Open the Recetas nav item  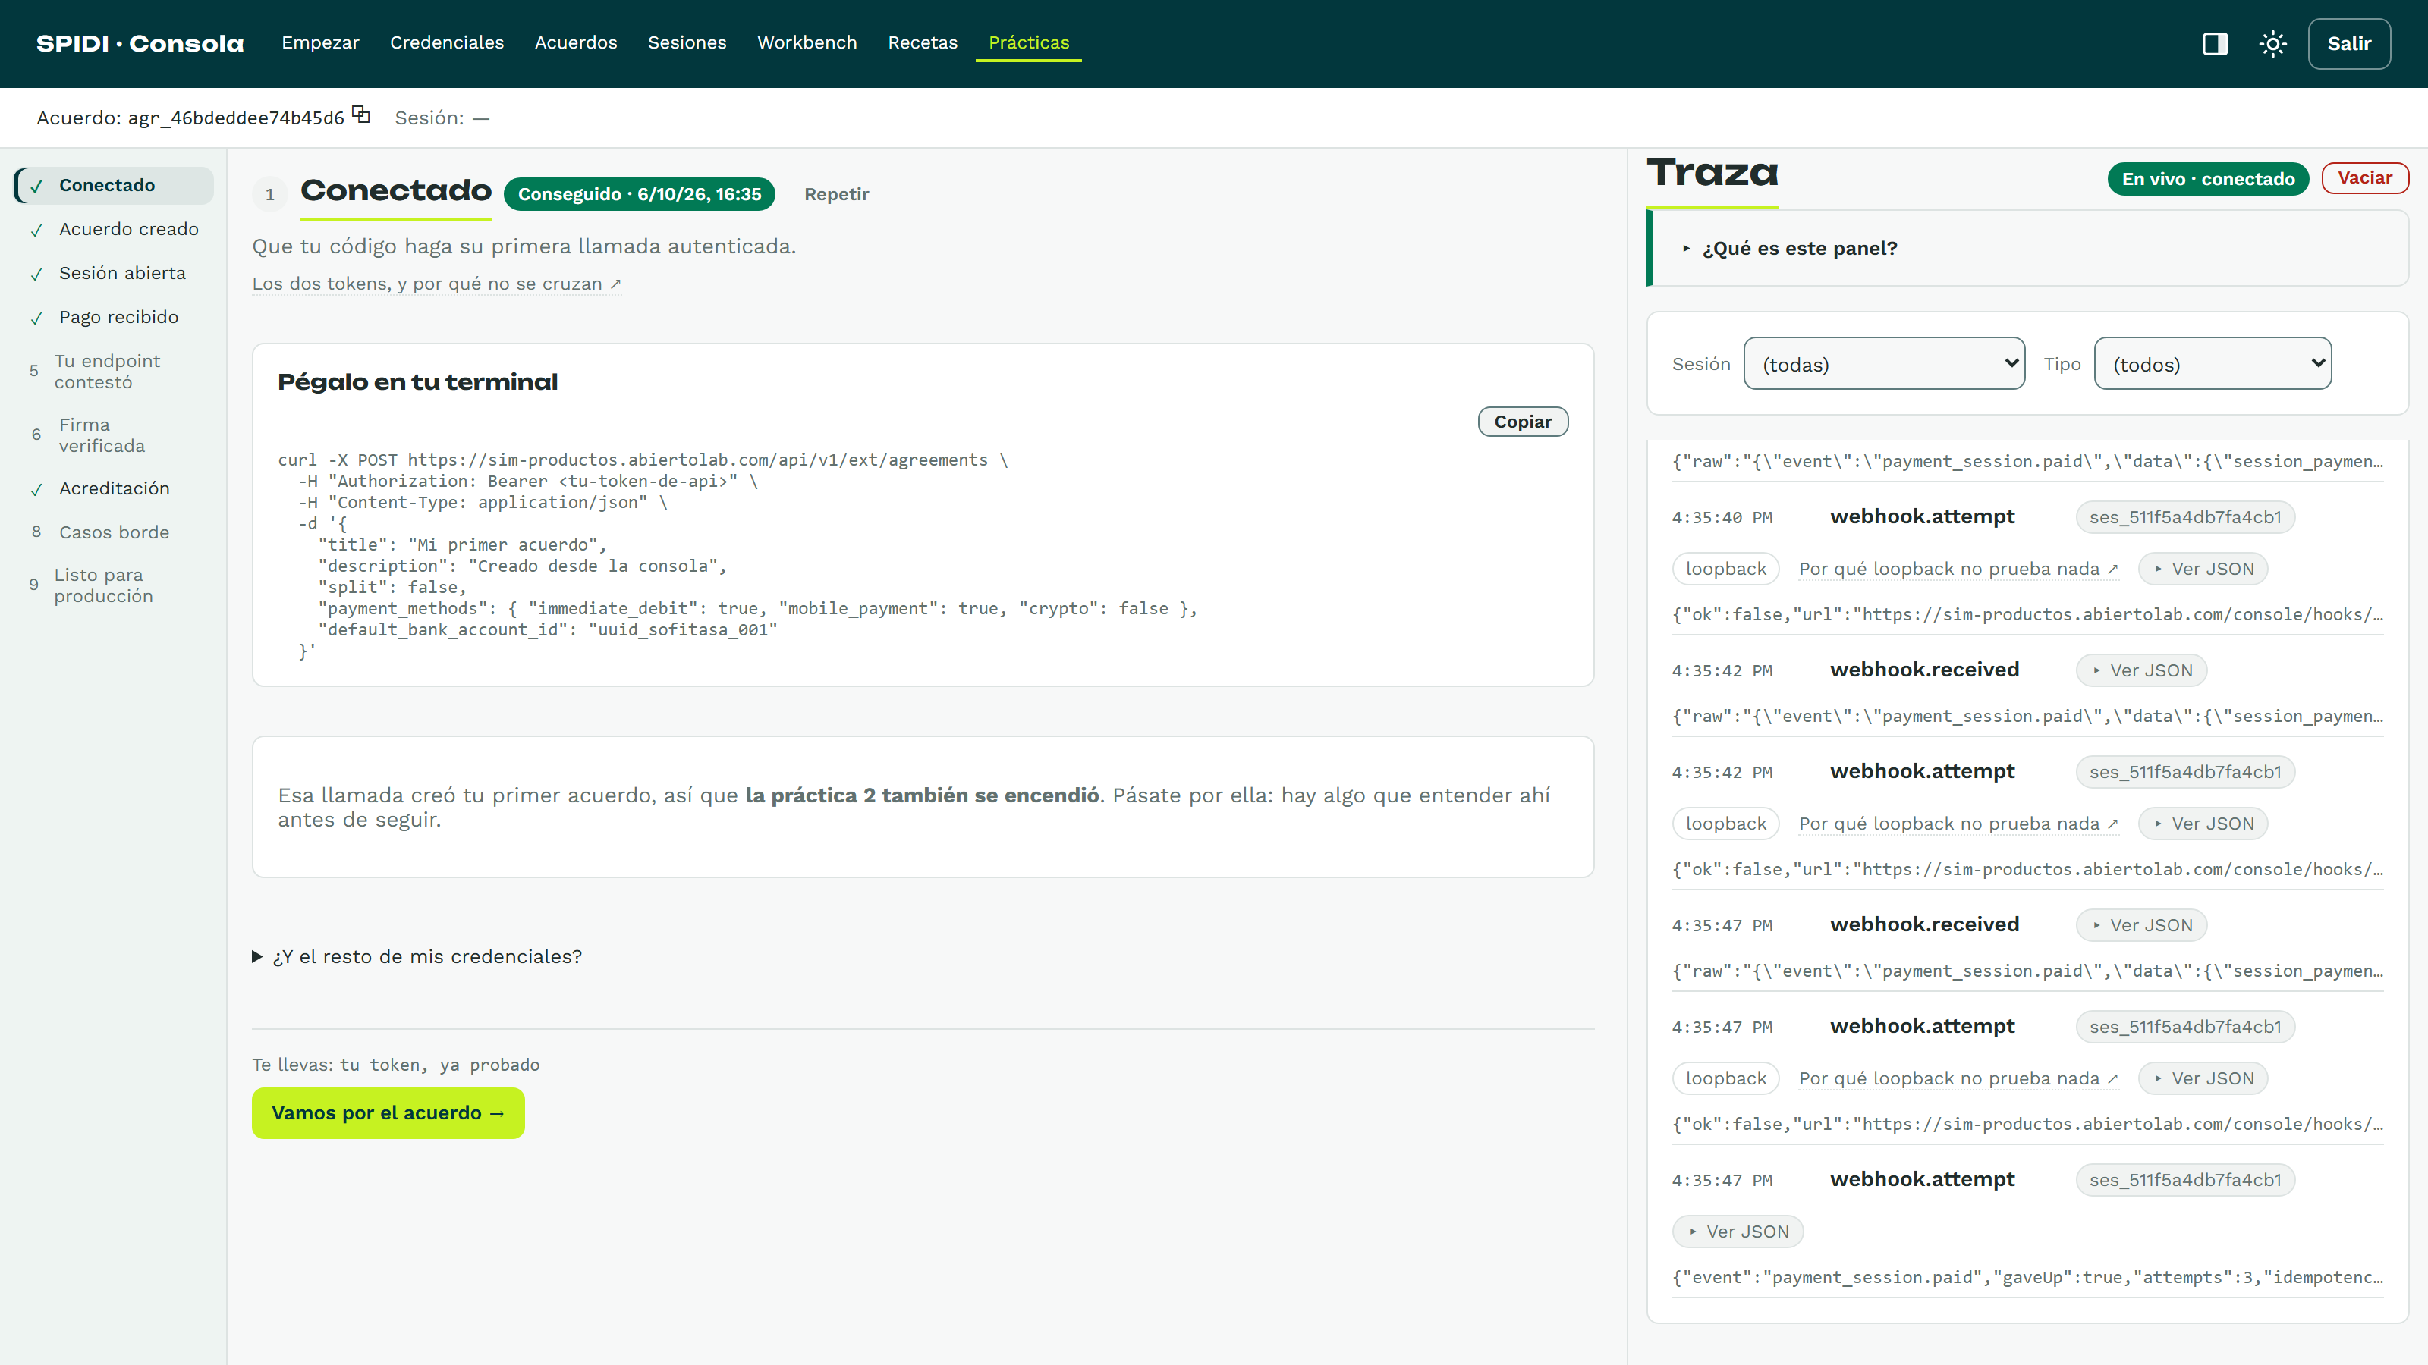[x=923, y=42]
